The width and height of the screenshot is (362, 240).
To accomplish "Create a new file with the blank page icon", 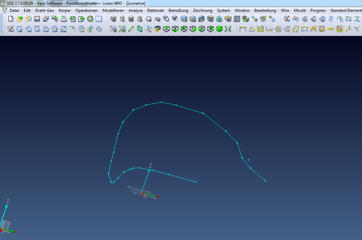I will tap(11, 19).
